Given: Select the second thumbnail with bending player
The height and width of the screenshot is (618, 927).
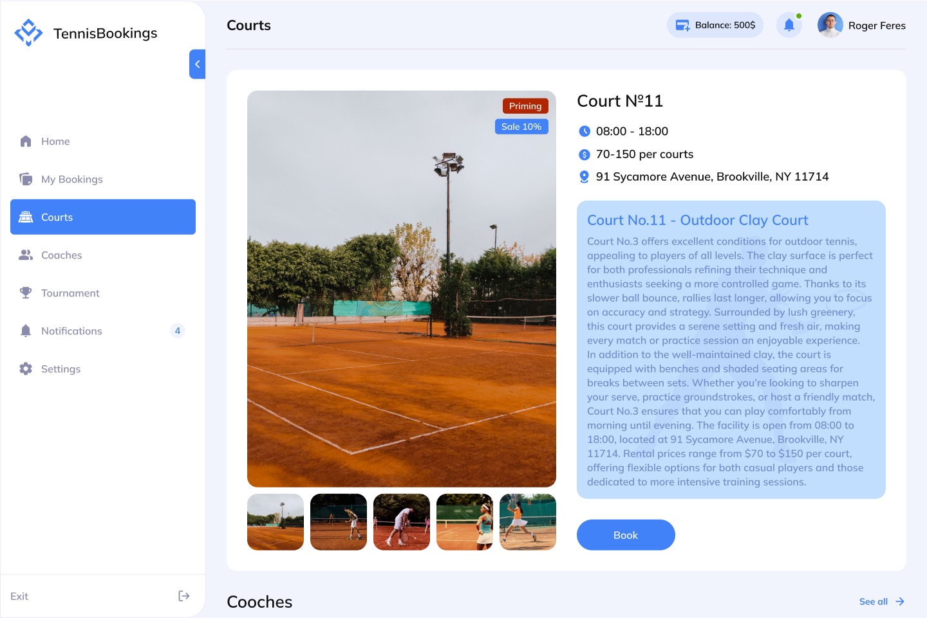Looking at the screenshot, I should click(339, 522).
